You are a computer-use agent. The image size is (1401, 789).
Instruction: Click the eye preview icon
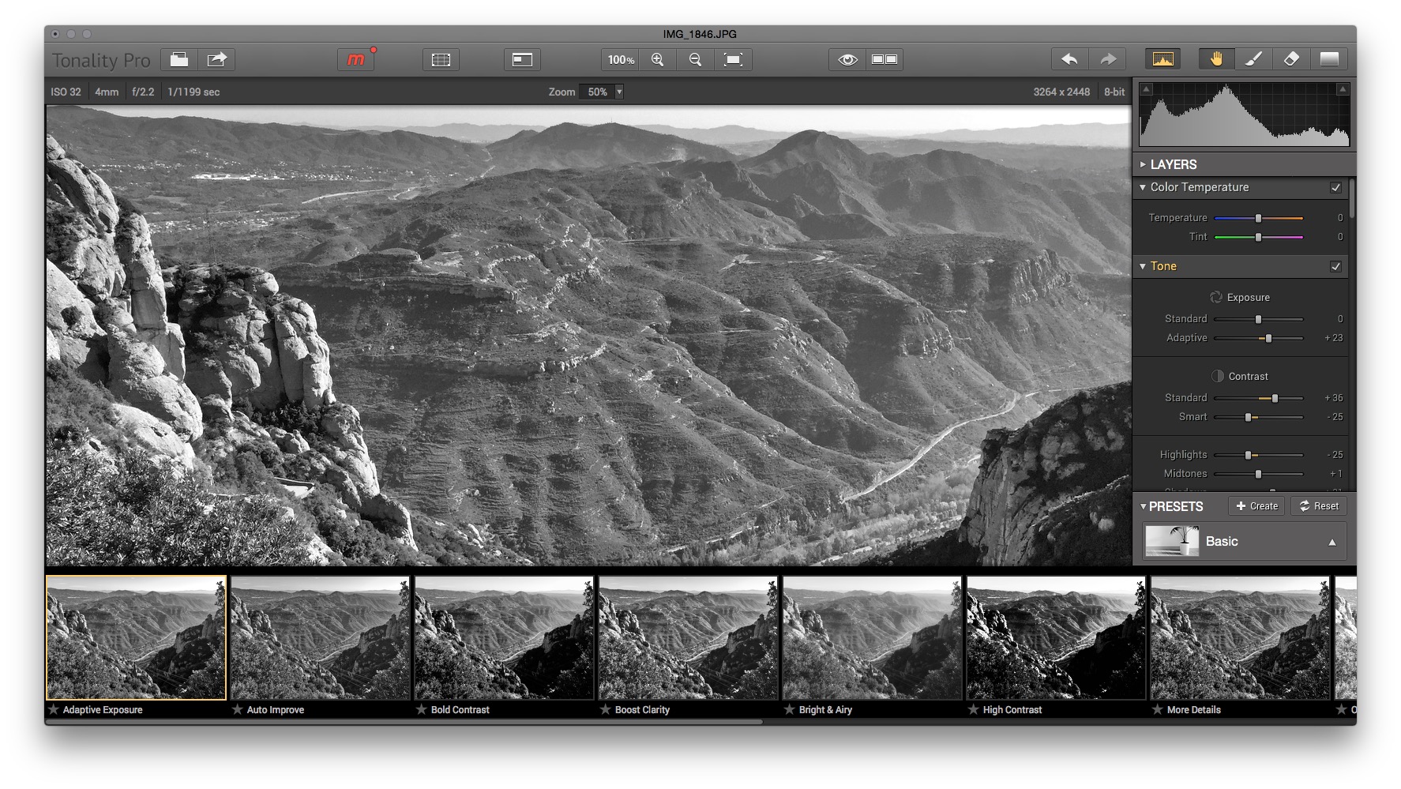[x=846, y=58]
